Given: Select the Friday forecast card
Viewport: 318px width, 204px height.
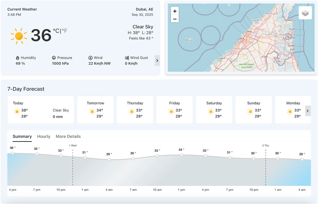Looking at the screenshot, I should (175, 110).
